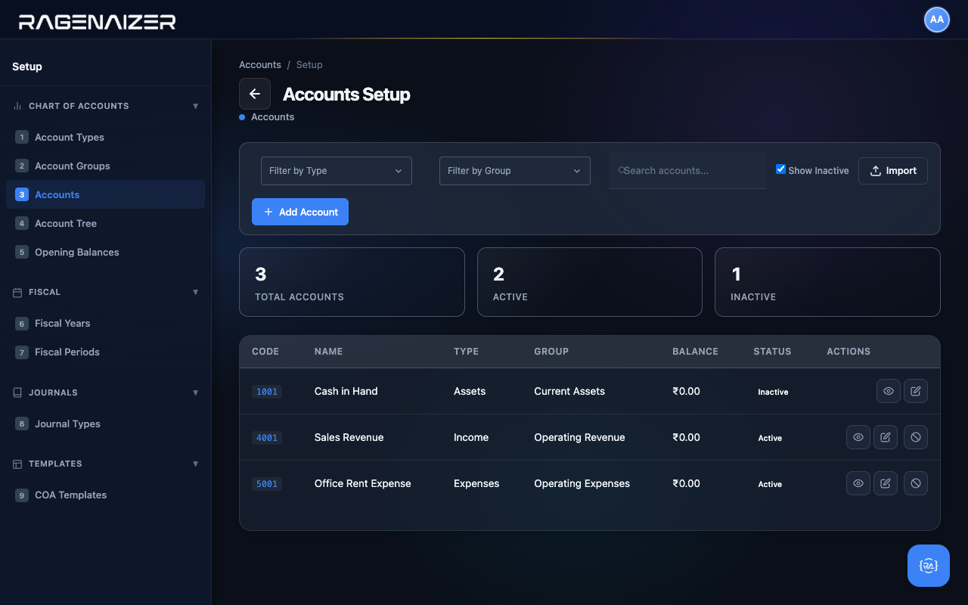Open the Filter by Group dropdown

[x=515, y=171]
